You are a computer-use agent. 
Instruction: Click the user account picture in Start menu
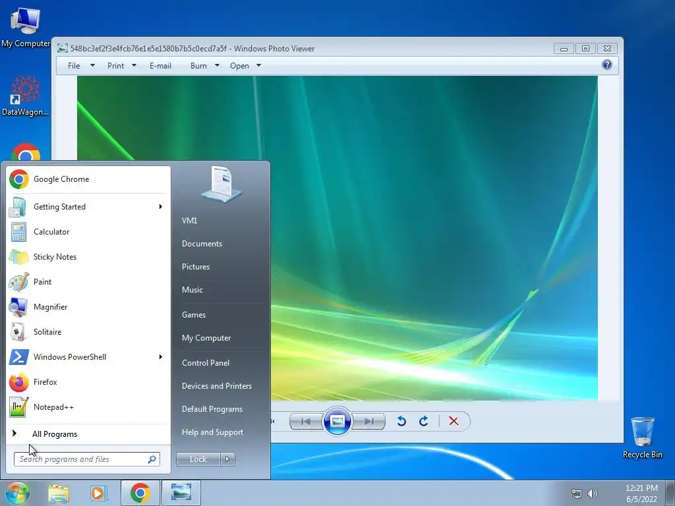(x=221, y=184)
